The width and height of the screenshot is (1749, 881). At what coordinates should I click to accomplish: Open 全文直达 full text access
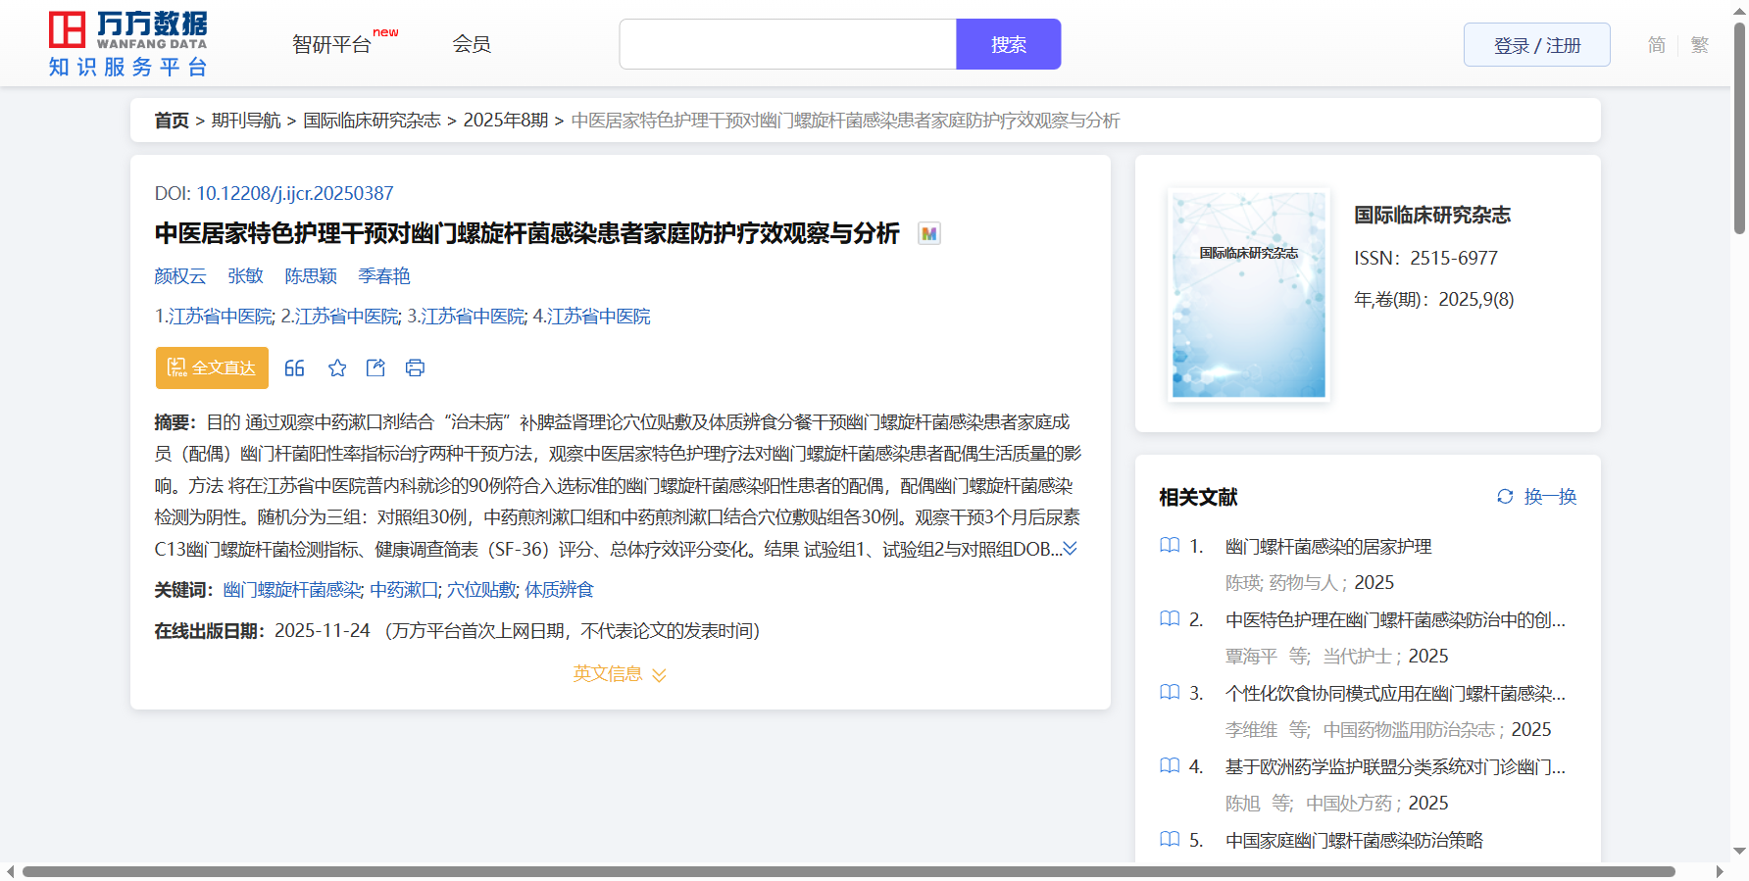212,367
